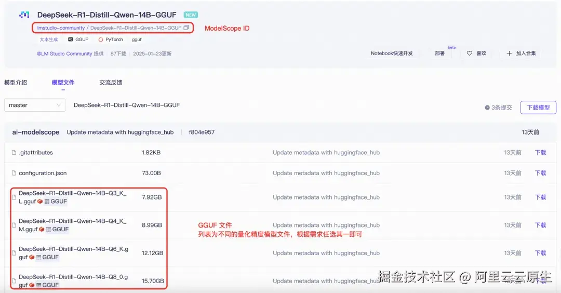This screenshot has height=293, width=561.
Task: Open @LM Studio Community provider link
Action: click(x=64, y=54)
